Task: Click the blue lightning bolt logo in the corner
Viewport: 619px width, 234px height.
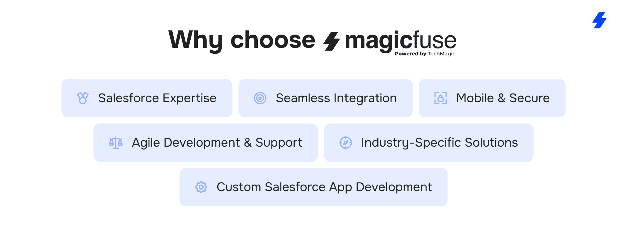Action: point(600,20)
